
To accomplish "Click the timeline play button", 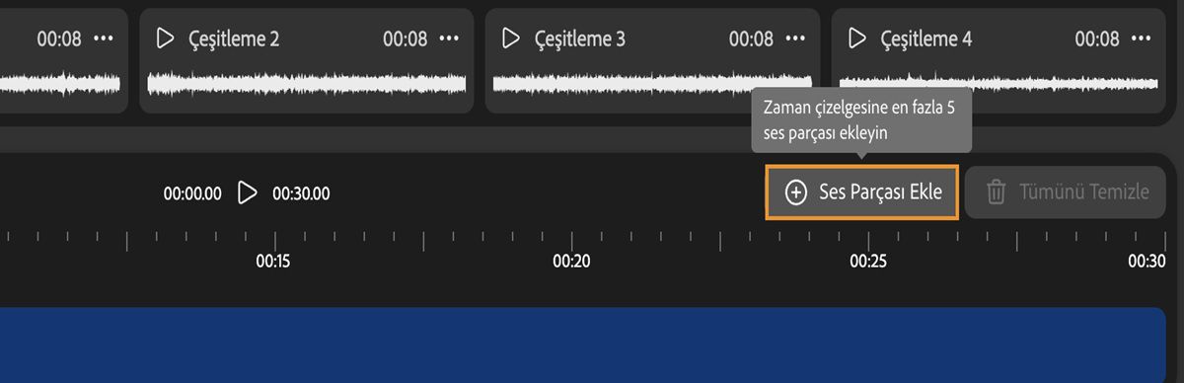I will tap(248, 192).
